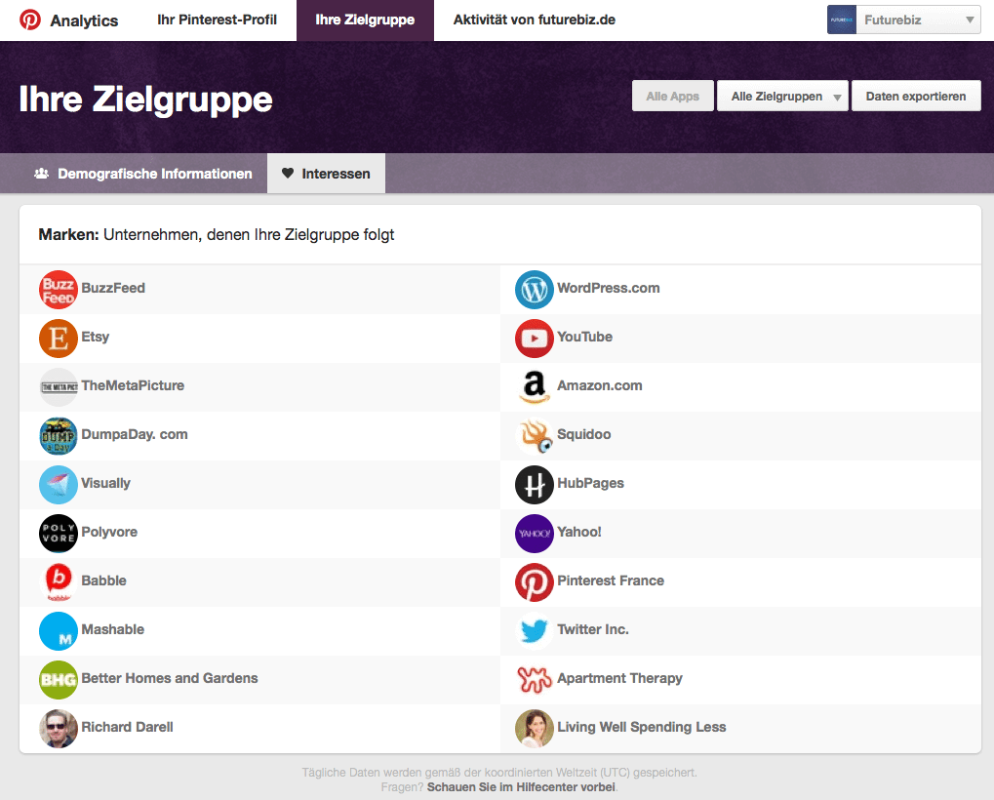Image resolution: width=994 pixels, height=800 pixels.
Task: Open the WordPress.com name link
Action: point(609,289)
